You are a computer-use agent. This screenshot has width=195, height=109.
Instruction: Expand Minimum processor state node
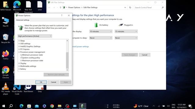click(x=21, y=55)
